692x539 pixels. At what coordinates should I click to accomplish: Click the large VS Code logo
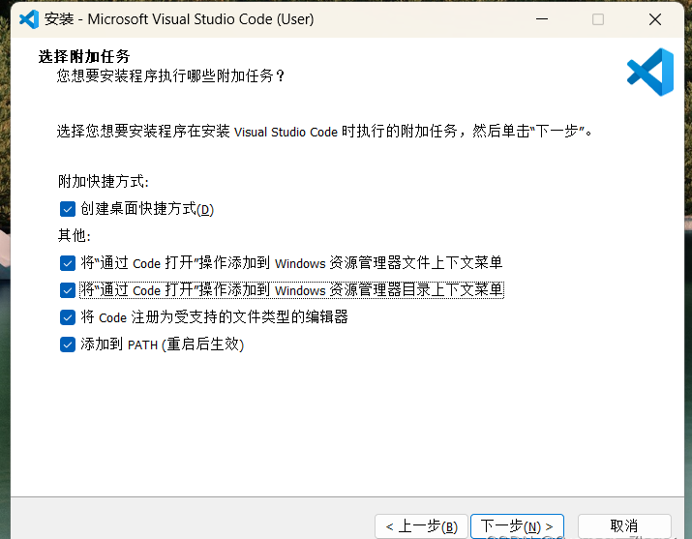650,72
